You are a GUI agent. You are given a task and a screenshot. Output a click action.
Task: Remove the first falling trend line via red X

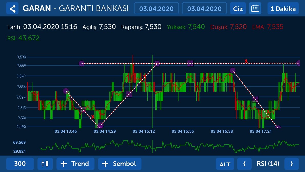tap(93, 117)
